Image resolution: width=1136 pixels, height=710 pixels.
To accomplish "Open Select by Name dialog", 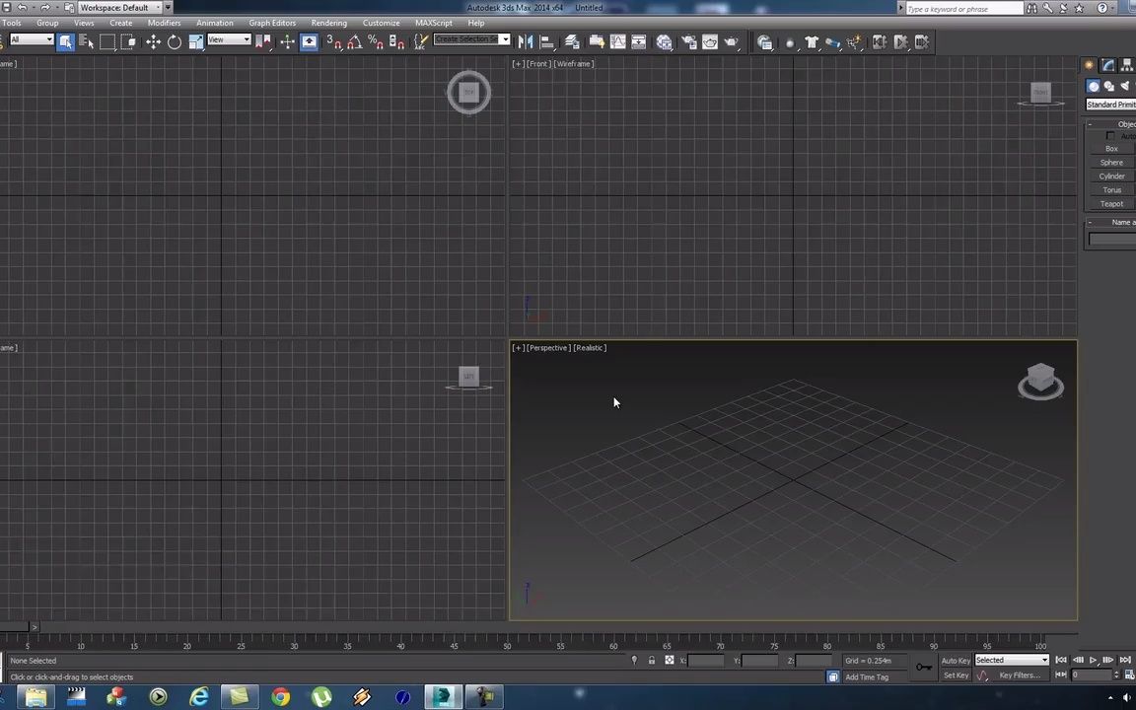I will point(87,41).
